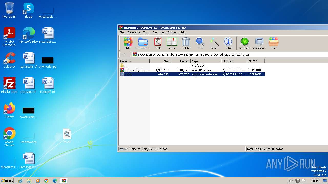Click the SFX toolbar icon

click(x=273, y=43)
